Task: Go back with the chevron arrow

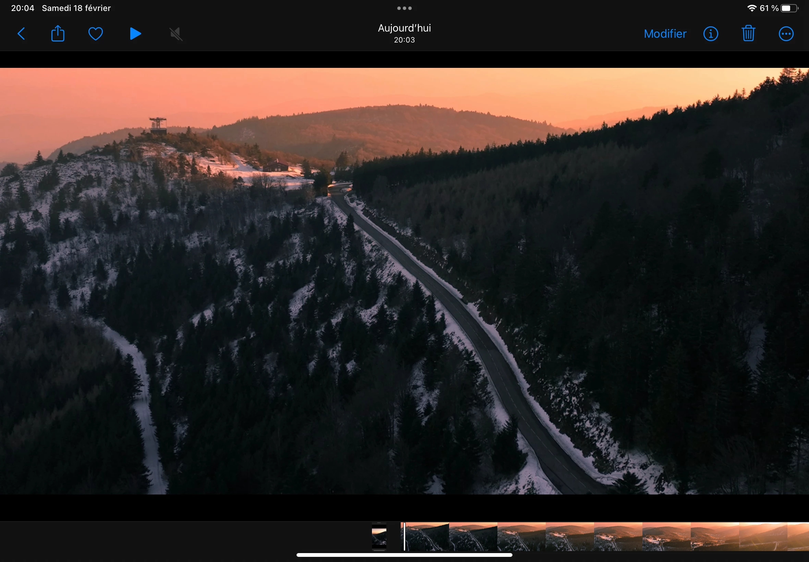Action: pyautogui.click(x=21, y=34)
